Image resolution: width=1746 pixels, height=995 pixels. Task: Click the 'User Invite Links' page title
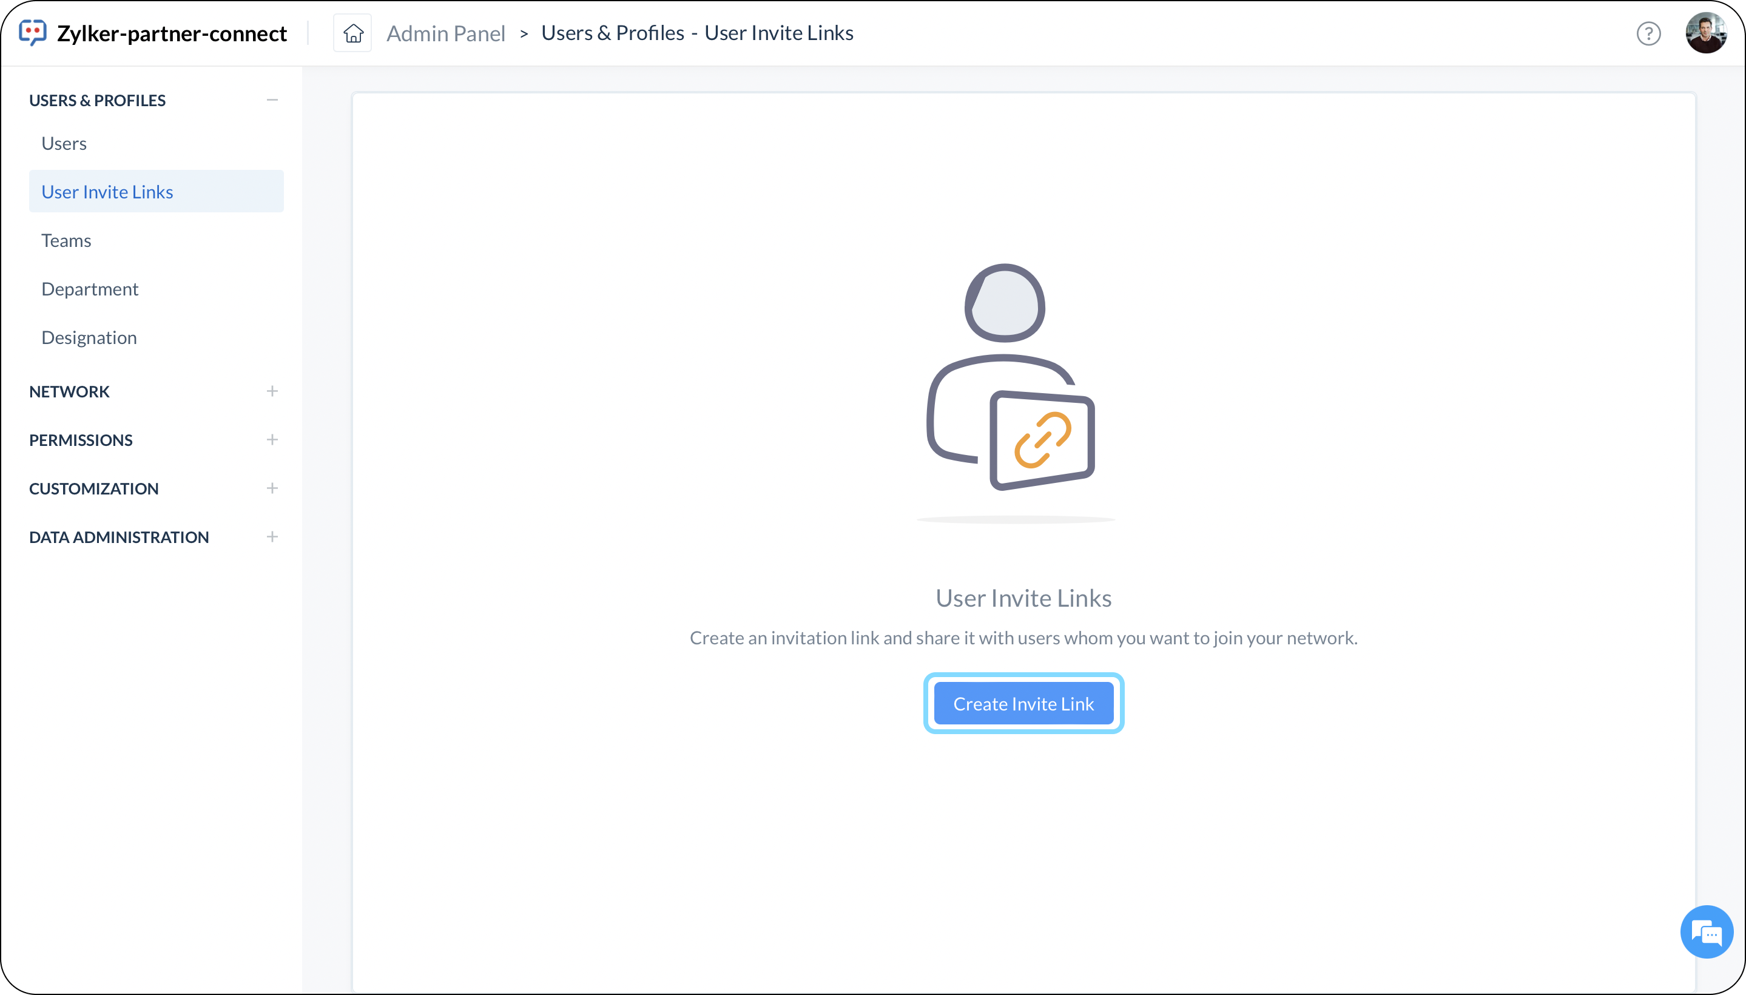click(1023, 599)
